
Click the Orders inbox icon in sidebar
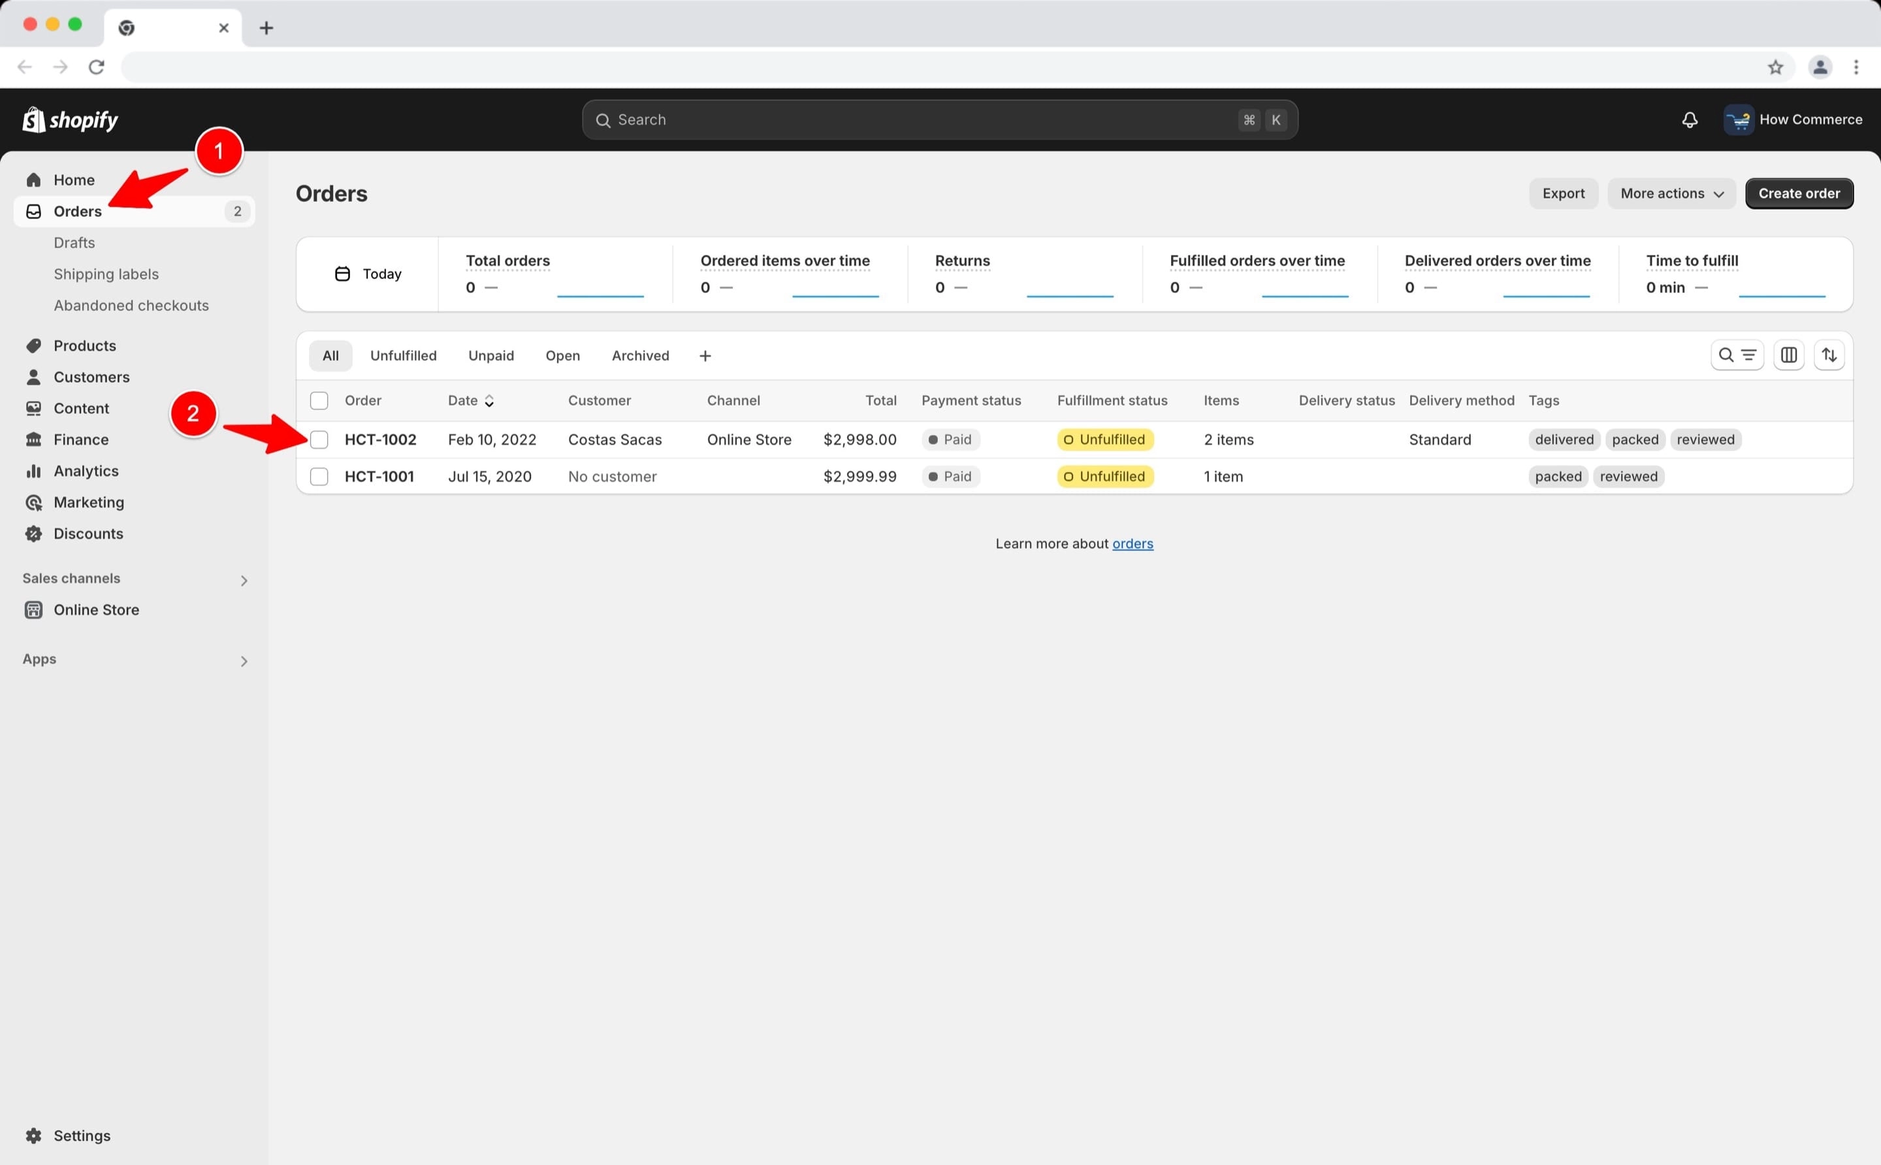tap(33, 211)
